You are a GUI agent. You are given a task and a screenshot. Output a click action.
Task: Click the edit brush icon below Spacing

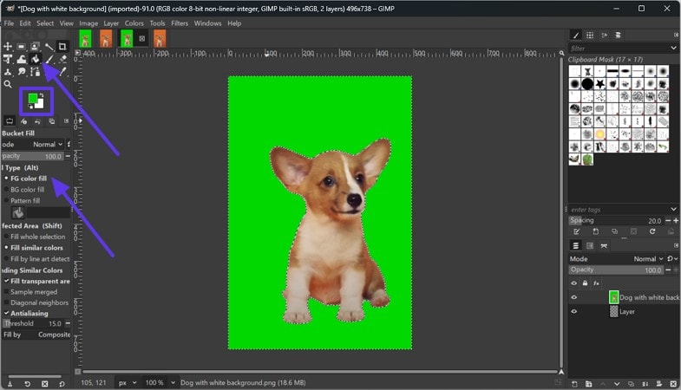pyautogui.click(x=576, y=231)
